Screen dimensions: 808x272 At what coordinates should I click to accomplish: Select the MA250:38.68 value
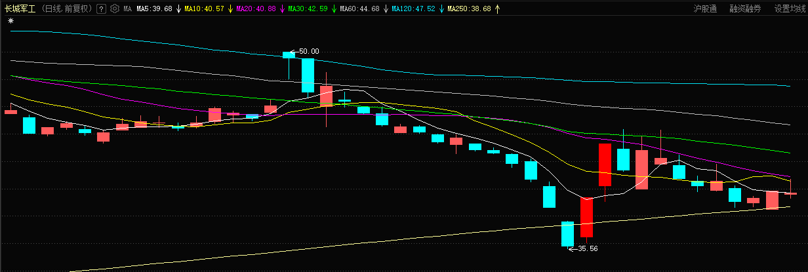point(469,9)
